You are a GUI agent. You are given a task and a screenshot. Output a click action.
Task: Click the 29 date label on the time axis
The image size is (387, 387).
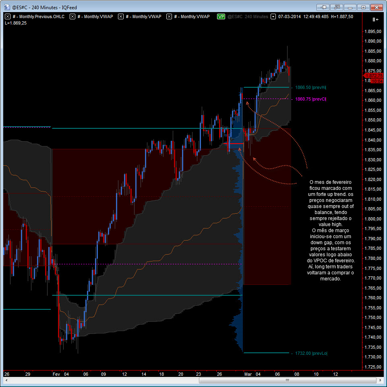point(28,374)
